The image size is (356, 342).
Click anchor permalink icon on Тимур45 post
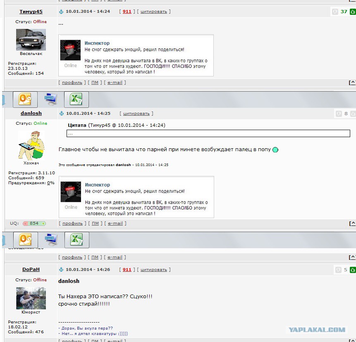point(61,12)
